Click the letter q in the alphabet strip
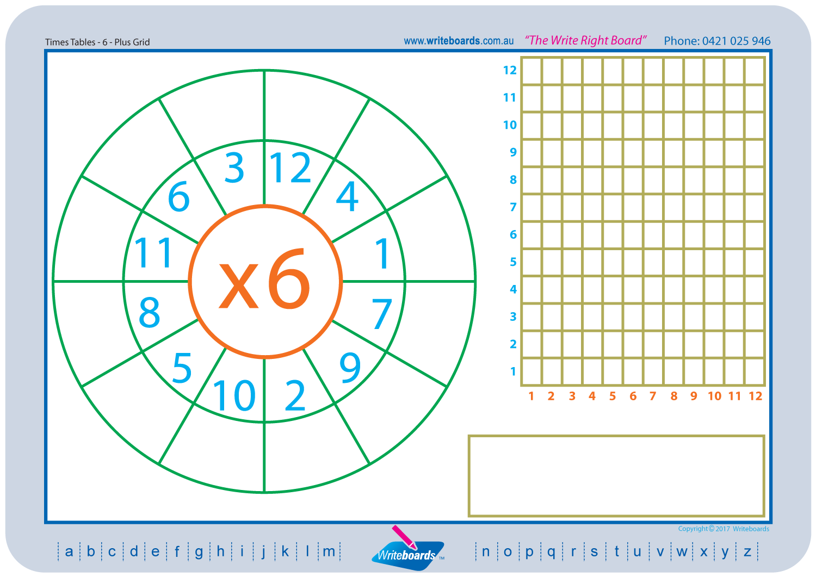Viewport: 816px width, 577px height. [x=551, y=553]
